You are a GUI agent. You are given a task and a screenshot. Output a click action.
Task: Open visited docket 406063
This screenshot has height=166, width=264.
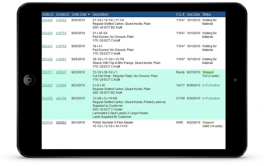point(61,123)
